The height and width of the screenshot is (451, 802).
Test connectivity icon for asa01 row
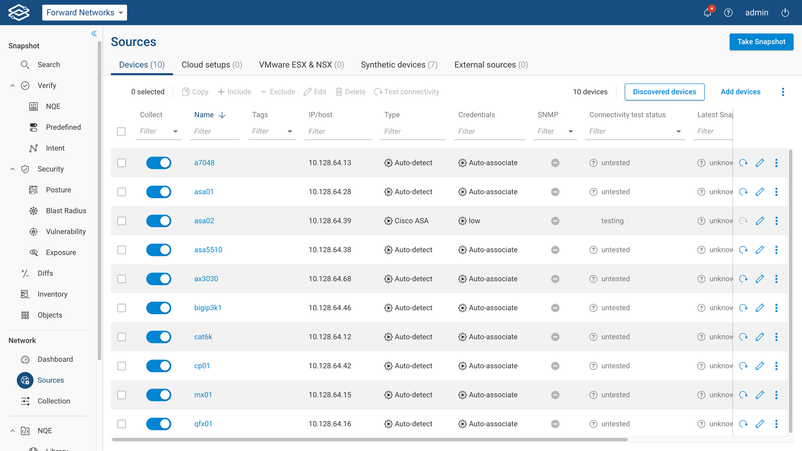743,192
